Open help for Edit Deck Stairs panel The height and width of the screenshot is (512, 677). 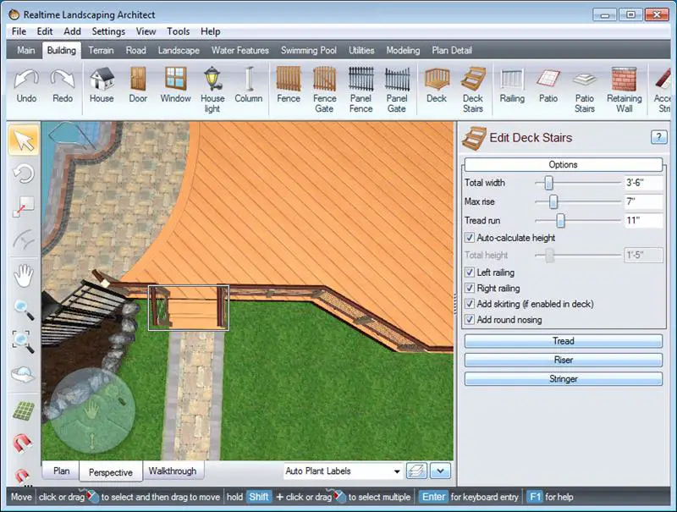(x=658, y=138)
